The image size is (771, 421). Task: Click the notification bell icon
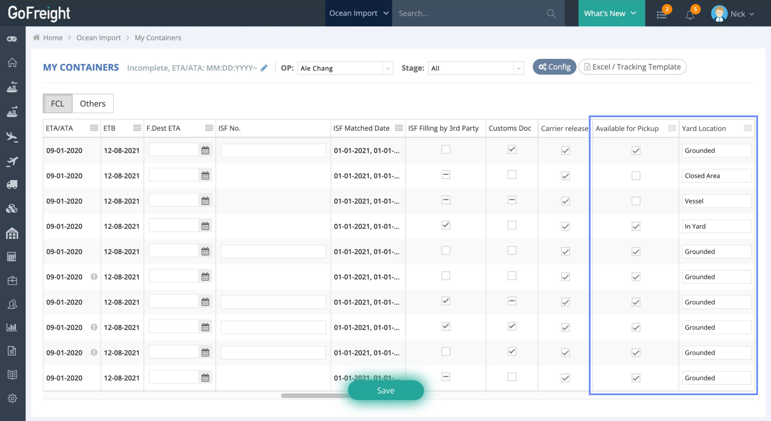[690, 14]
